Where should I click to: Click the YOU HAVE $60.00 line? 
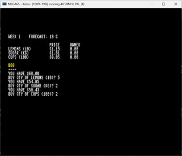24,74
